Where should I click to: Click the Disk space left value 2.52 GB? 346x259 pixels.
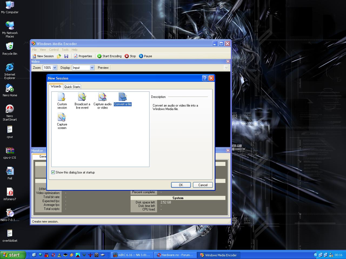(x=166, y=202)
